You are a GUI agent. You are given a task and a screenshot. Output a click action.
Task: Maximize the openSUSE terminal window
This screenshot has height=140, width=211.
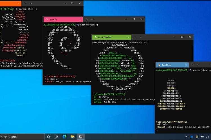coord(182,37)
